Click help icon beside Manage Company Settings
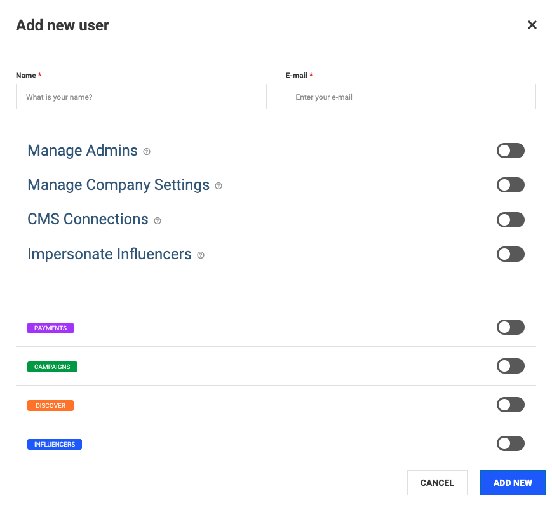This screenshot has height=512, width=552. [219, 185]
